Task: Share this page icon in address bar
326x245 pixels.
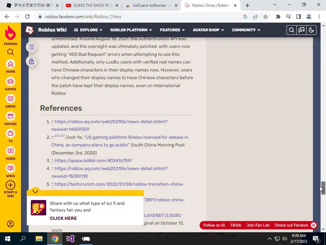Action: click(255, 17)
